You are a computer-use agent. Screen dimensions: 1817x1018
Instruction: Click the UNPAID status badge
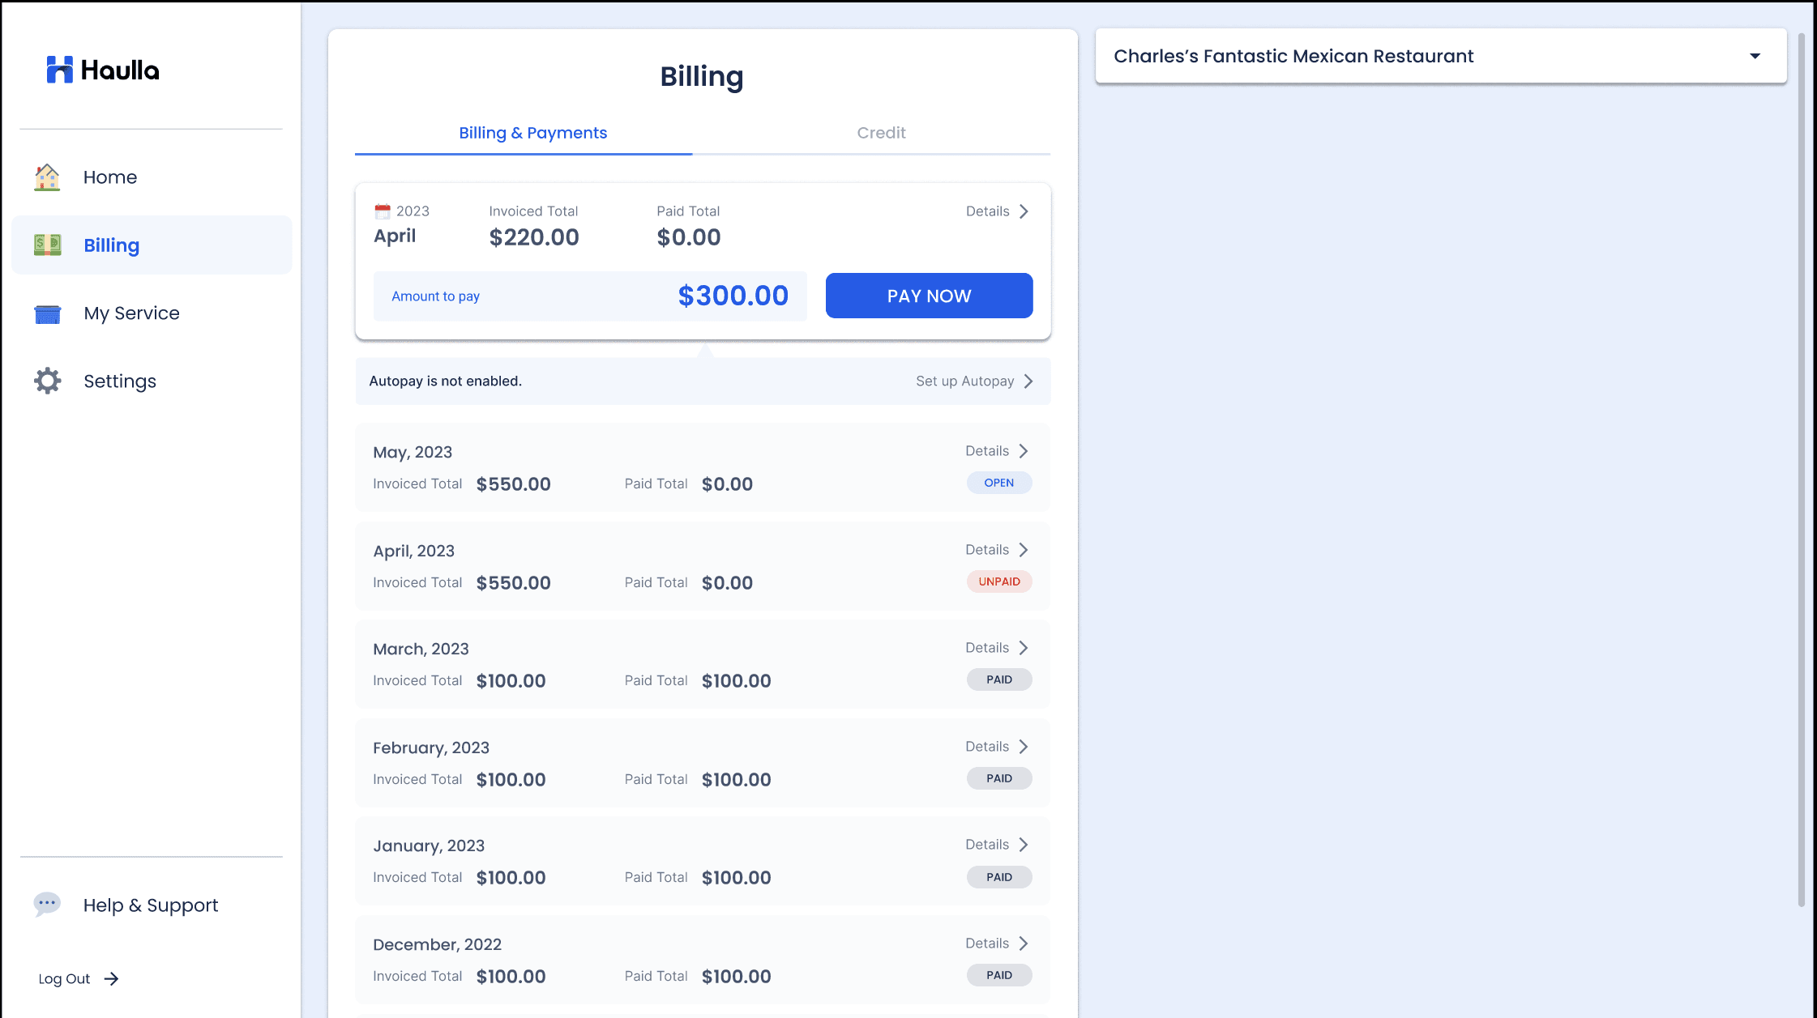pyautogui.click(x=998, y=581)
